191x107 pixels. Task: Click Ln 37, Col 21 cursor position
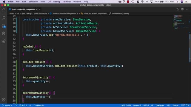coord(126,105)
